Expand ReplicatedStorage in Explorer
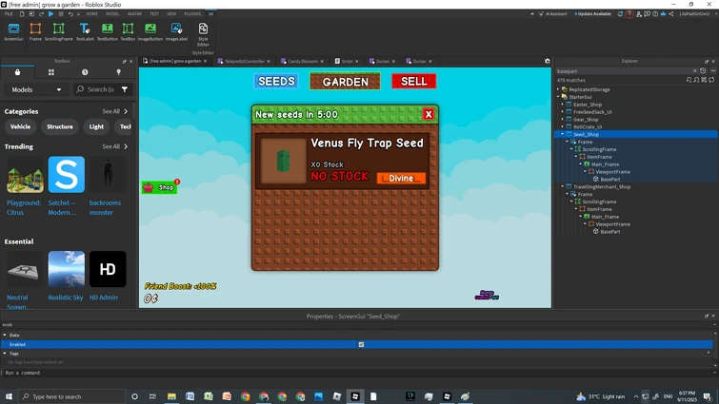719x404 pixels. [x=558, y=89]
